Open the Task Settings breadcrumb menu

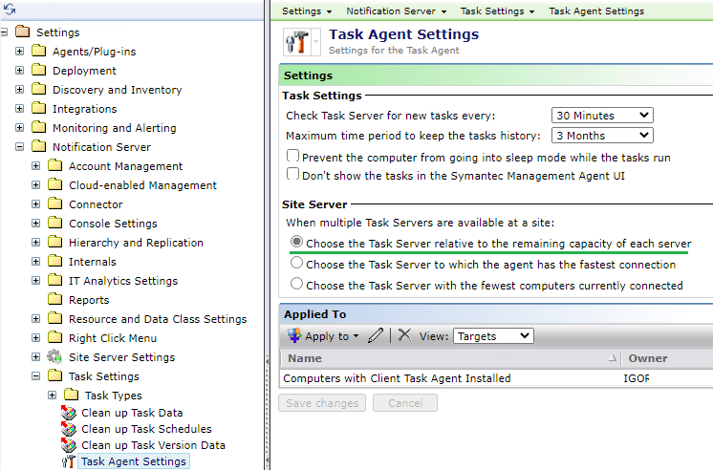point(497,11)
